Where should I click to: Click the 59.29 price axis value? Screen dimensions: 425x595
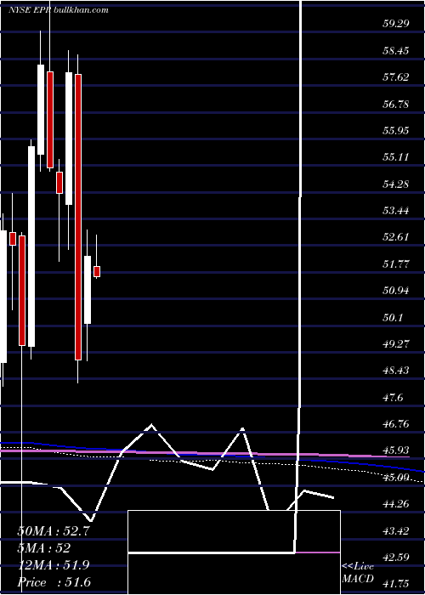pos(396,24)
